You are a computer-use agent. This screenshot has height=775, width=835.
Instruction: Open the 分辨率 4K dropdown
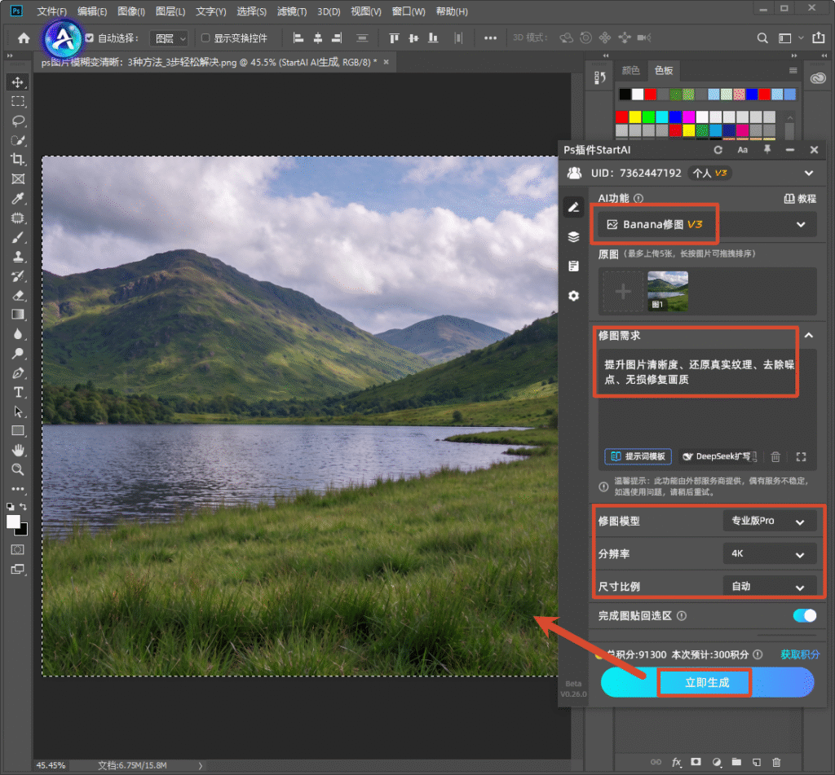click(770, 554)
